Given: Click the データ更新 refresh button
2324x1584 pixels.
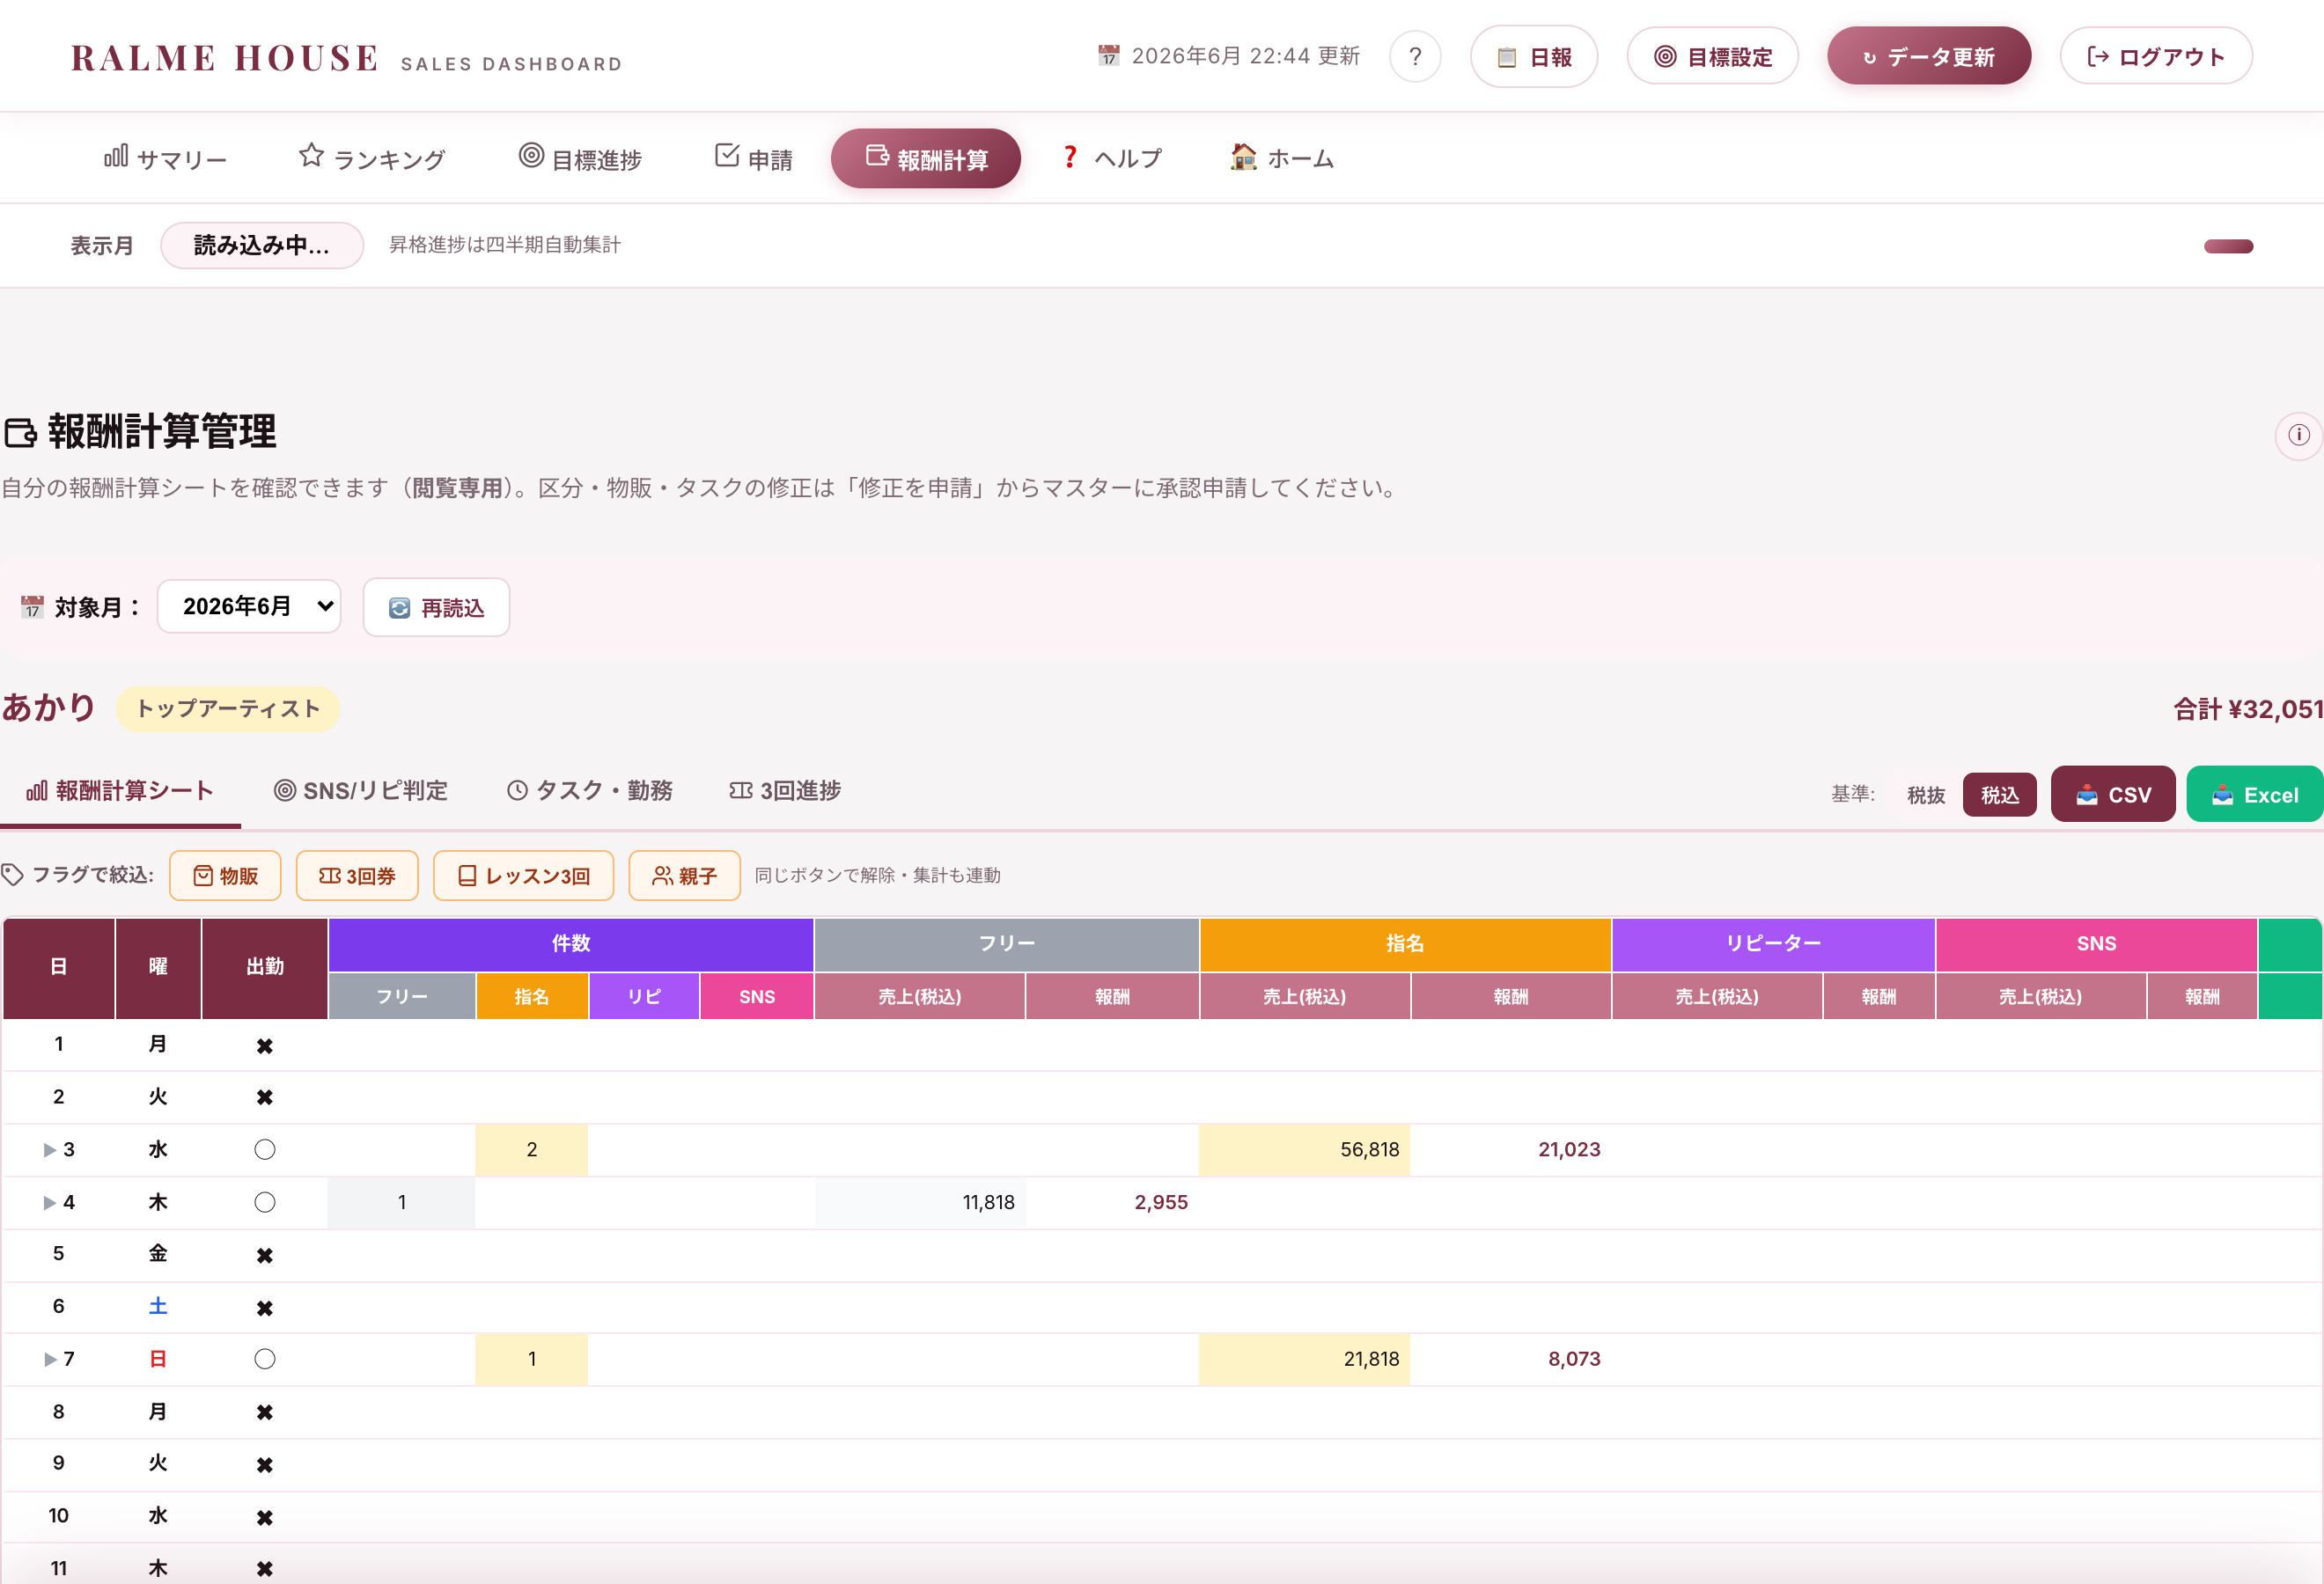Looking at the screenshot, I should [1928, 57].
